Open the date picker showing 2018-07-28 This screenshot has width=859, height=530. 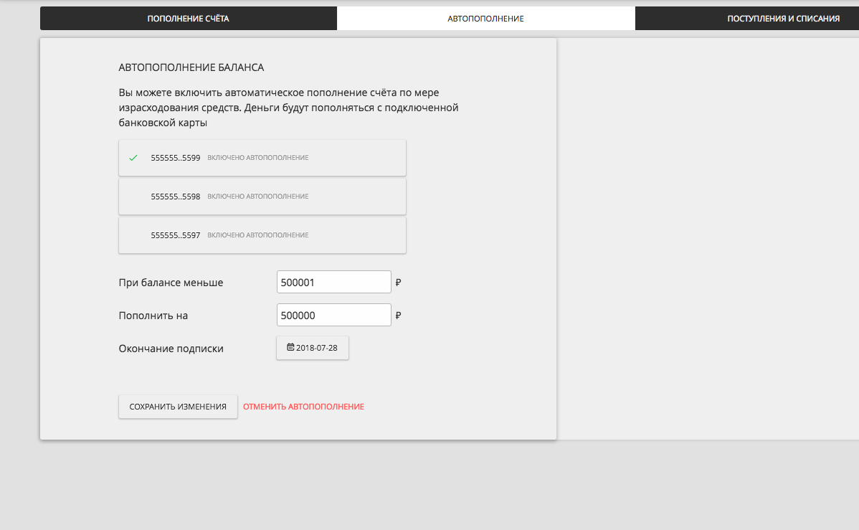(x=313, y=348)
